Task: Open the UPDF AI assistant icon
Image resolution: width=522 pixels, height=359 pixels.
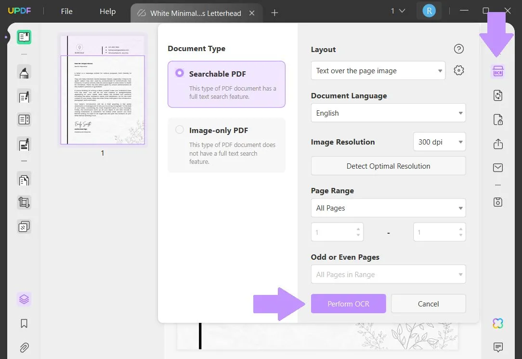Action: 498,323
